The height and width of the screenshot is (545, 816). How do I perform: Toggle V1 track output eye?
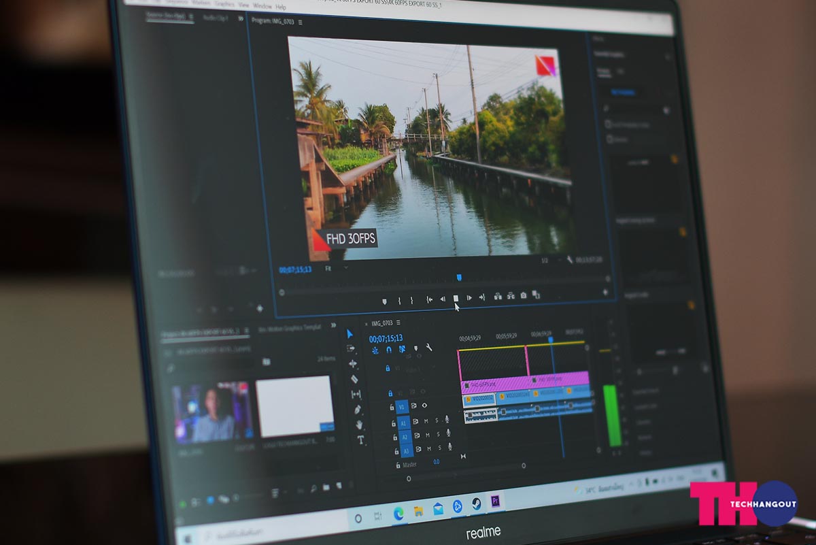click(x=424, y=406)
